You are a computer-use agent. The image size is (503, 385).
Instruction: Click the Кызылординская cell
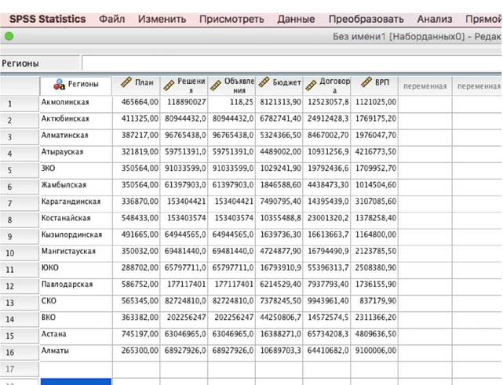76,235
